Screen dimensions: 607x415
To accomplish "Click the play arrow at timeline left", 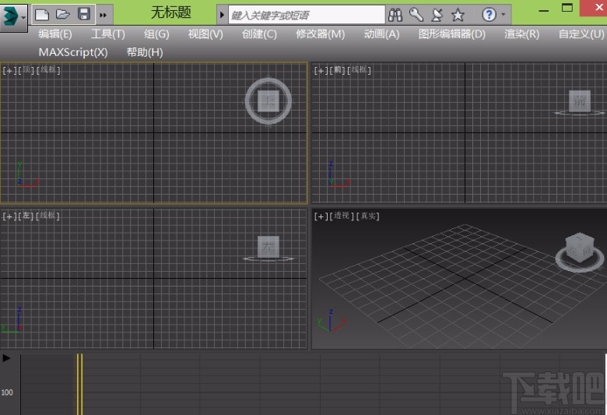I will pyautogui.click(x=6, y=358).
